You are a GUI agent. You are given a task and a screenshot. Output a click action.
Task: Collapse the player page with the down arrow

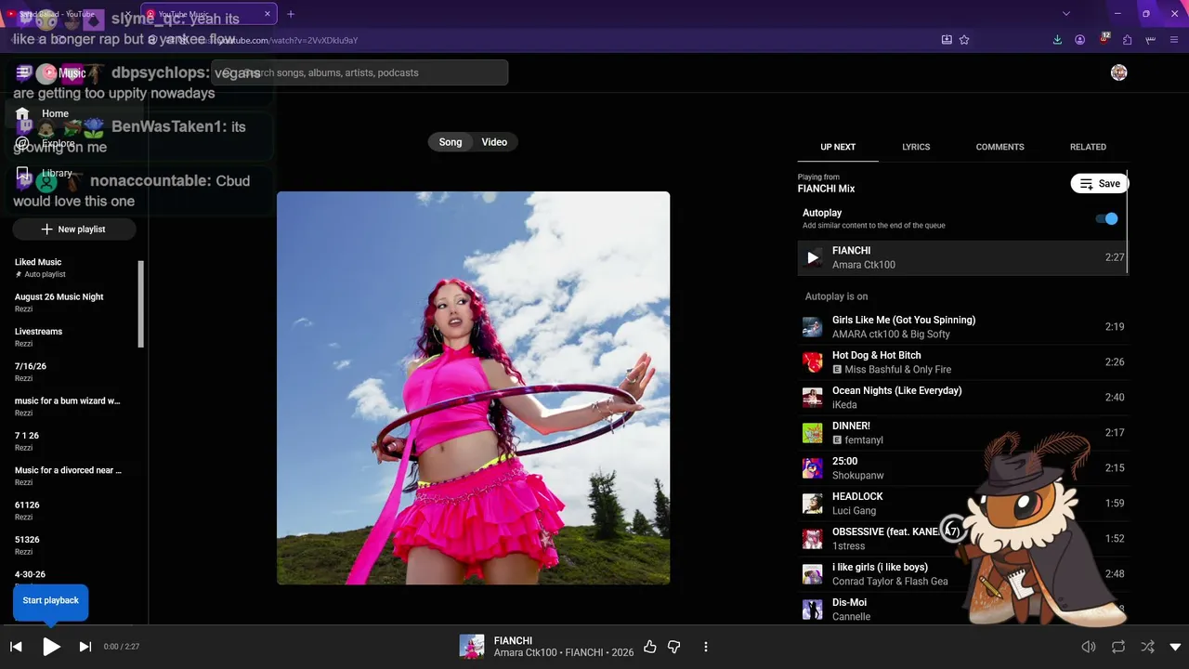[x=1175, y=647]
